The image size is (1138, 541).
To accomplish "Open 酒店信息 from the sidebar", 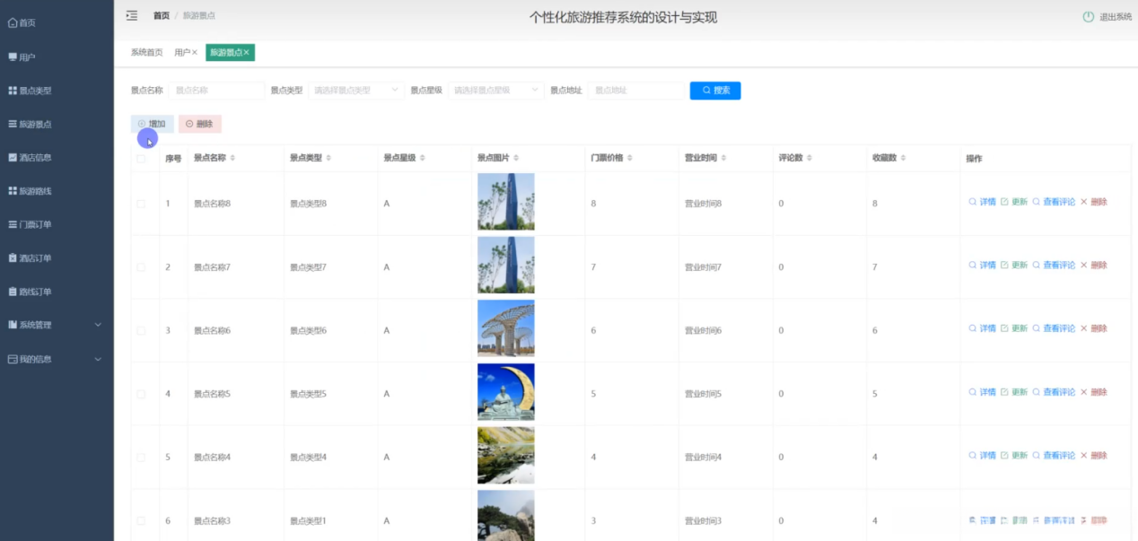I will click(x=35, y=158).
